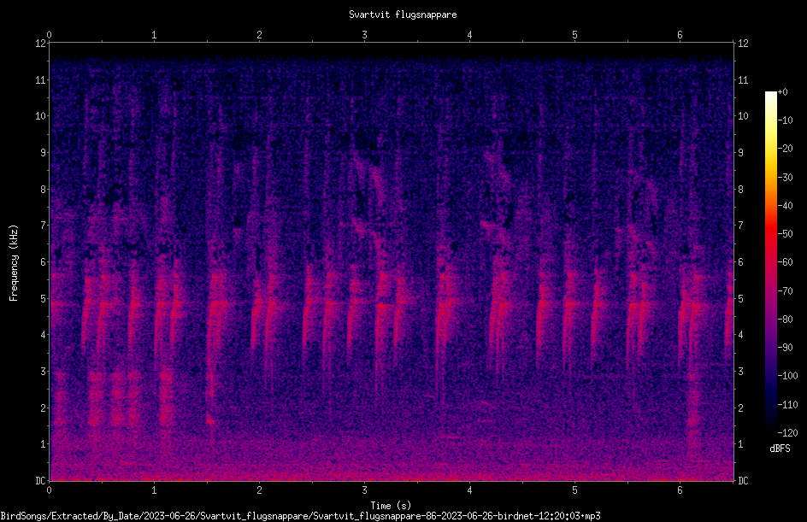Click the 'dBFS' colorbar unit label
The width and height of the screenshot is (807, 522).
point(780,449)
